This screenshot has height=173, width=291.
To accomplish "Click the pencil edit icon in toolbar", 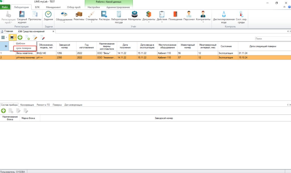I will pos(35,38).
